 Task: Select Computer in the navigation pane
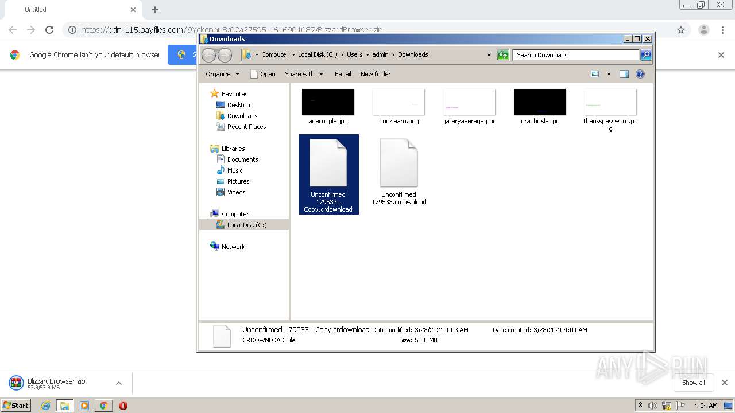tap(235, 214)
